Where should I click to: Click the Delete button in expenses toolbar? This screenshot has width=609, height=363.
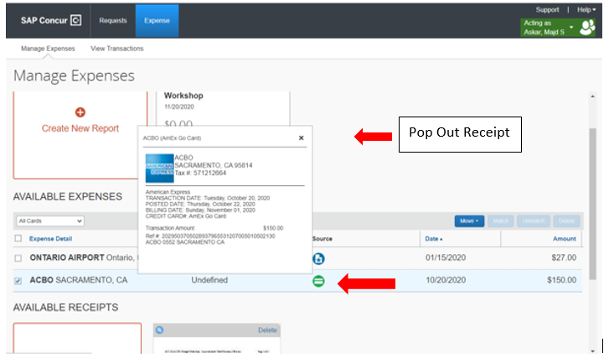[566, 220]
